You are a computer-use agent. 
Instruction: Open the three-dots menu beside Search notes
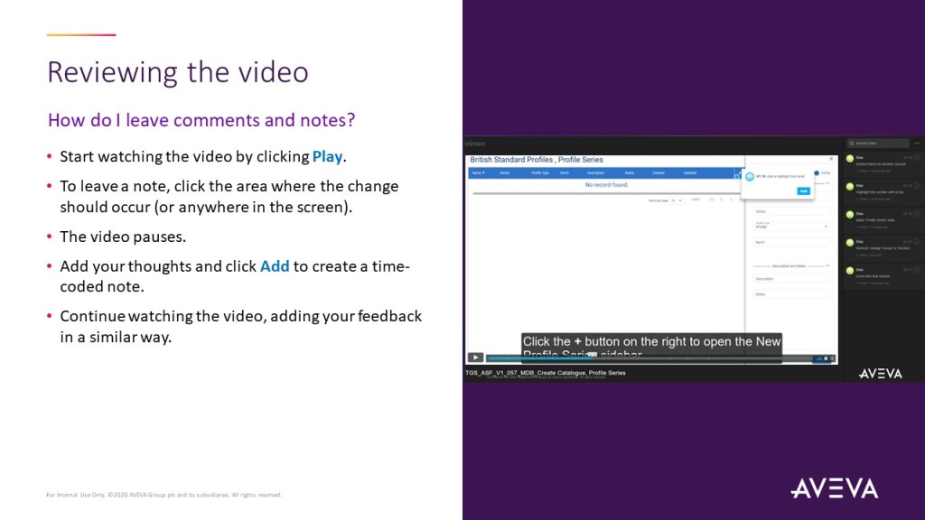click(x=917, y=144)
